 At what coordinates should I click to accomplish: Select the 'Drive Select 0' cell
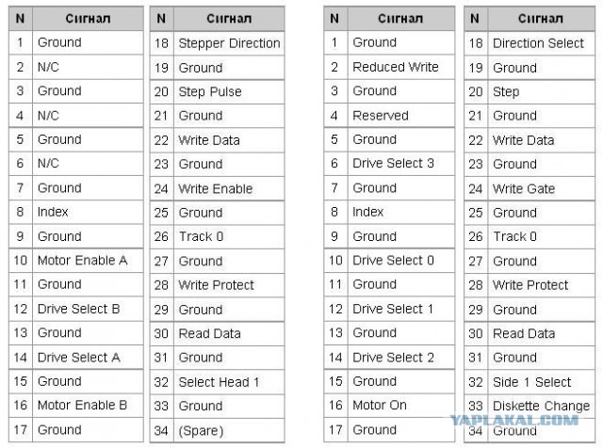click(394, 260)
